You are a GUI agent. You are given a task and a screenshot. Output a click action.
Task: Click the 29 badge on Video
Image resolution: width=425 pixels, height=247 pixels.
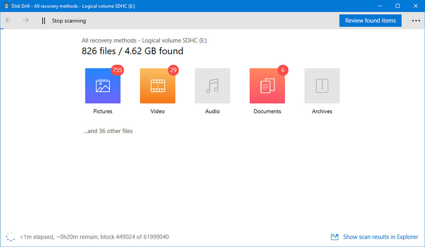coord(173,70)
